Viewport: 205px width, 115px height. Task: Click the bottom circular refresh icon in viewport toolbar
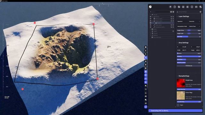(x=146, y=107)
